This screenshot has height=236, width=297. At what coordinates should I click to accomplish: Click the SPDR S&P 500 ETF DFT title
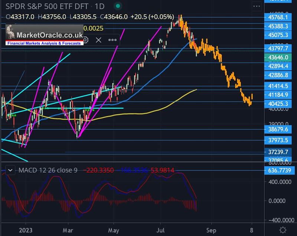[x=47, y=6]
